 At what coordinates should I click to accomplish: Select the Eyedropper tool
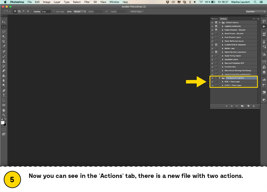tap(4, 46)
